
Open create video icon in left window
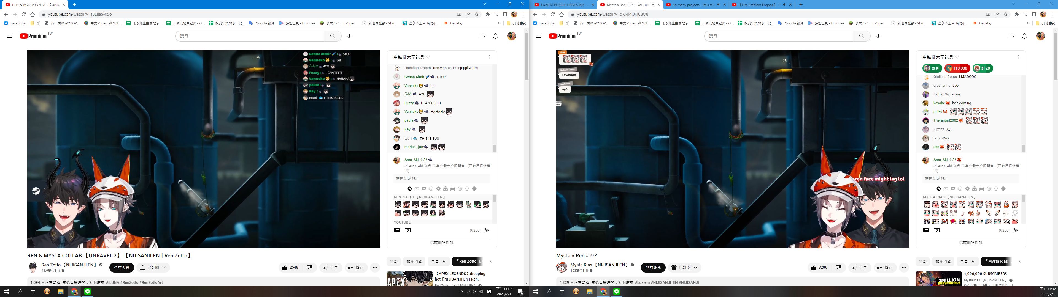tap(482, 36)
